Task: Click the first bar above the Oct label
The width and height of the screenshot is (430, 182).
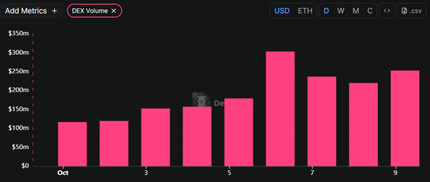Action: point(72,144)
